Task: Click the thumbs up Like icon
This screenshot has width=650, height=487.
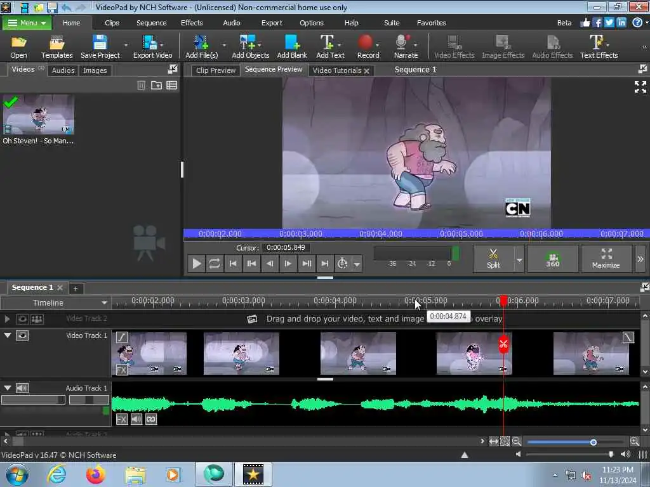Action: point(585,22)
